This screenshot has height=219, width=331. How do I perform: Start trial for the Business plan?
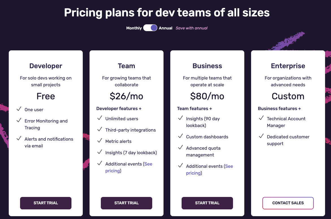tap(207, 203)
